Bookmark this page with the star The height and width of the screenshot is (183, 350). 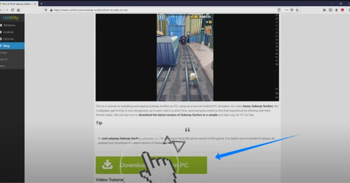(x=297, y=10)
